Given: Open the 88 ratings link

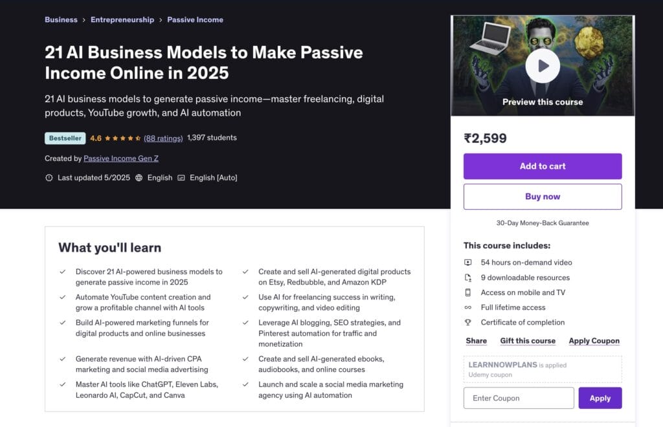Looking at the screenshot, I should [164, 138].
